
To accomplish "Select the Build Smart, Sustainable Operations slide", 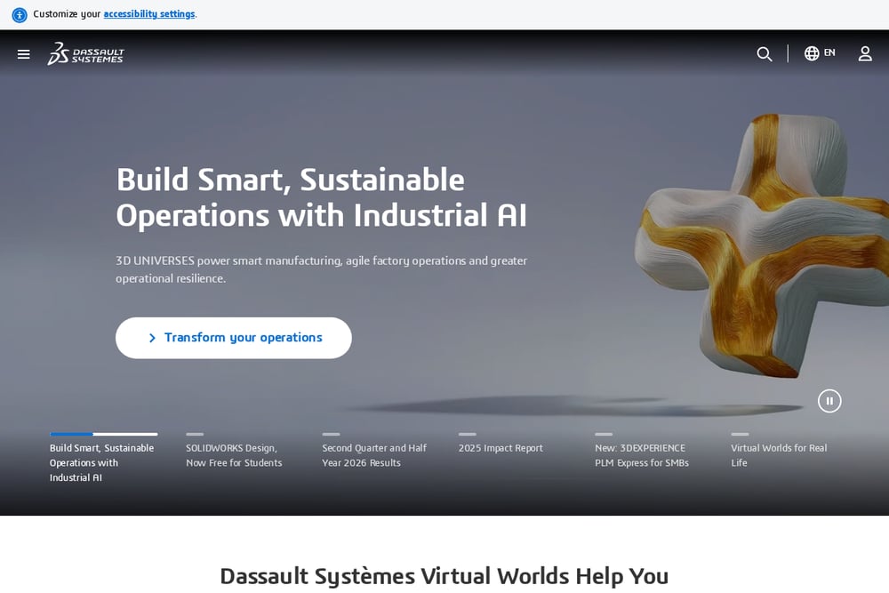I will [102, 462].
